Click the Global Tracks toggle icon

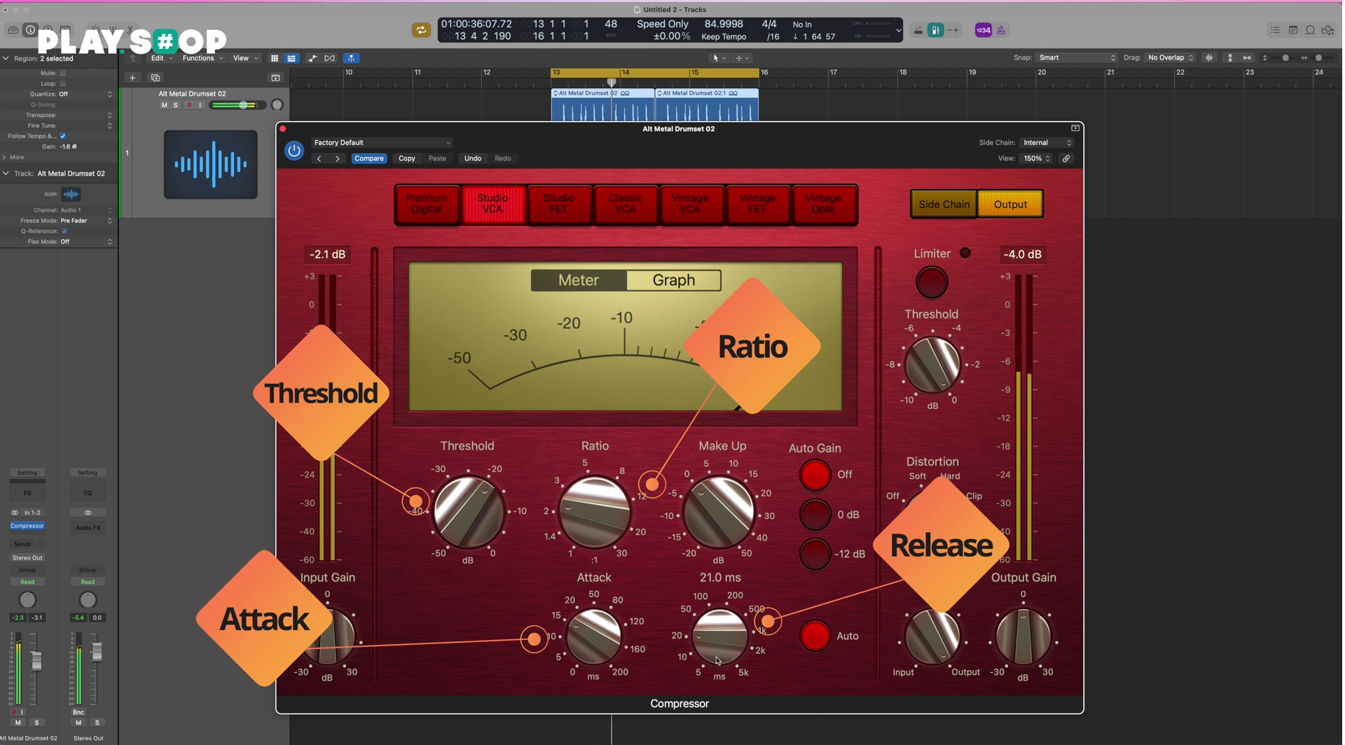(275, 78)
